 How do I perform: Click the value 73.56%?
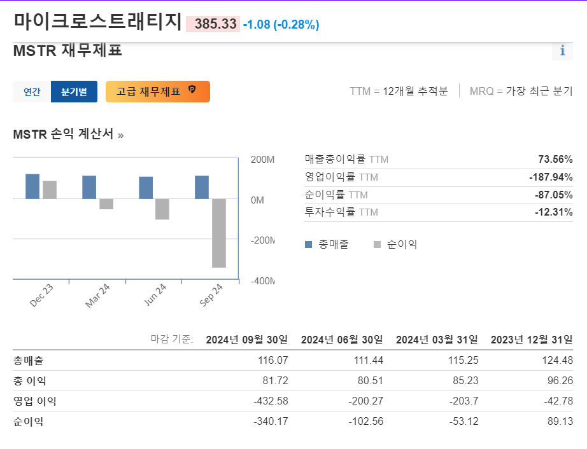[555, 159]
